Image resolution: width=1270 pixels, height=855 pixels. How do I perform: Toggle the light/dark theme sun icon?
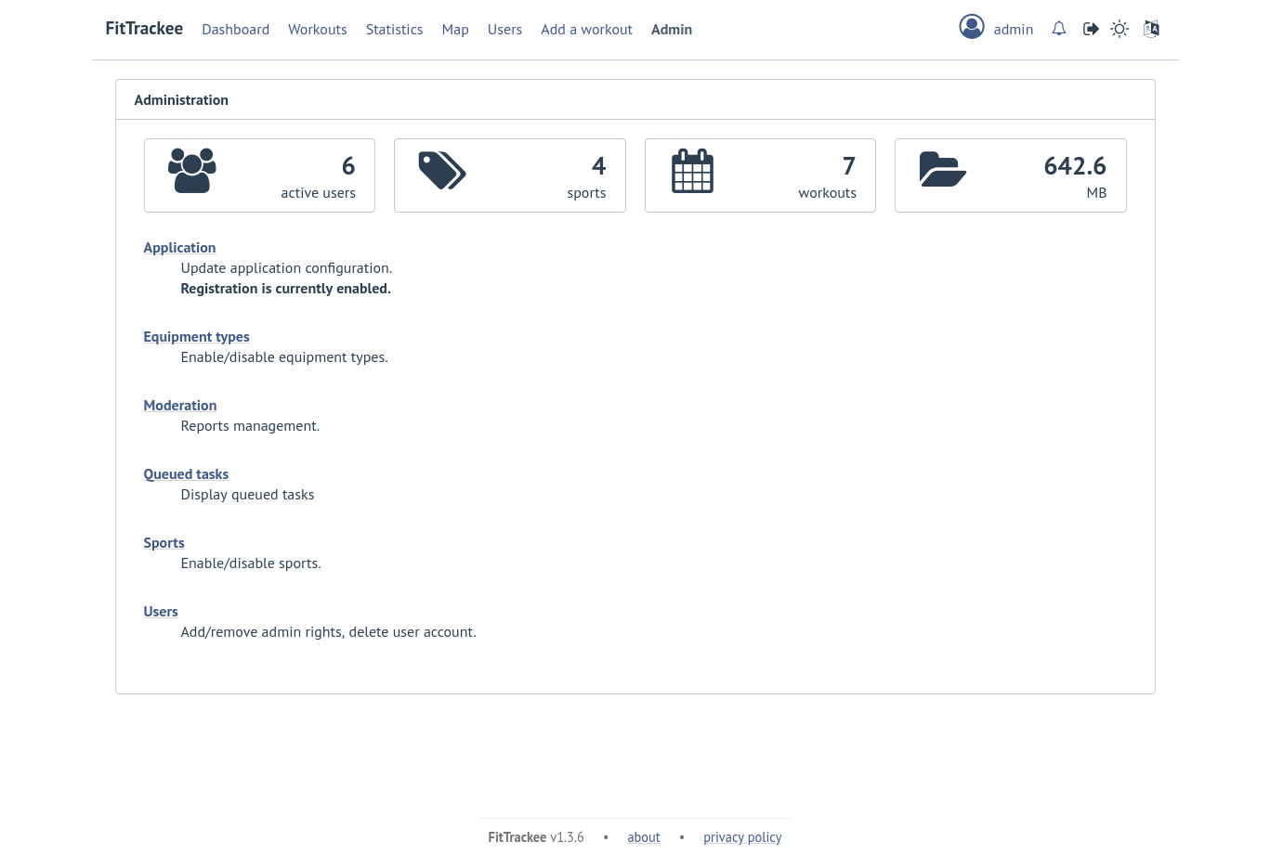click(x=1119, y=29)
